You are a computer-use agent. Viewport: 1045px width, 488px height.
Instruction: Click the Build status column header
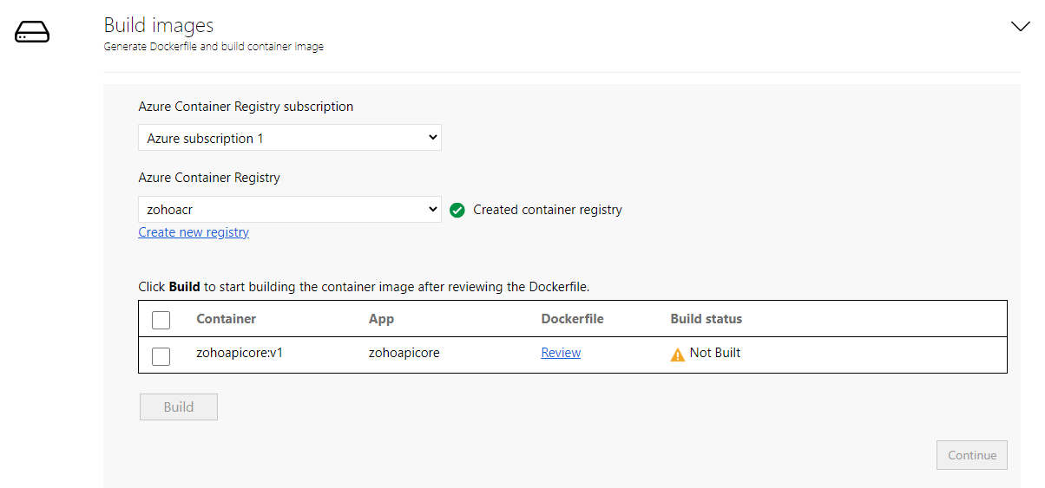tap(706, 319)
